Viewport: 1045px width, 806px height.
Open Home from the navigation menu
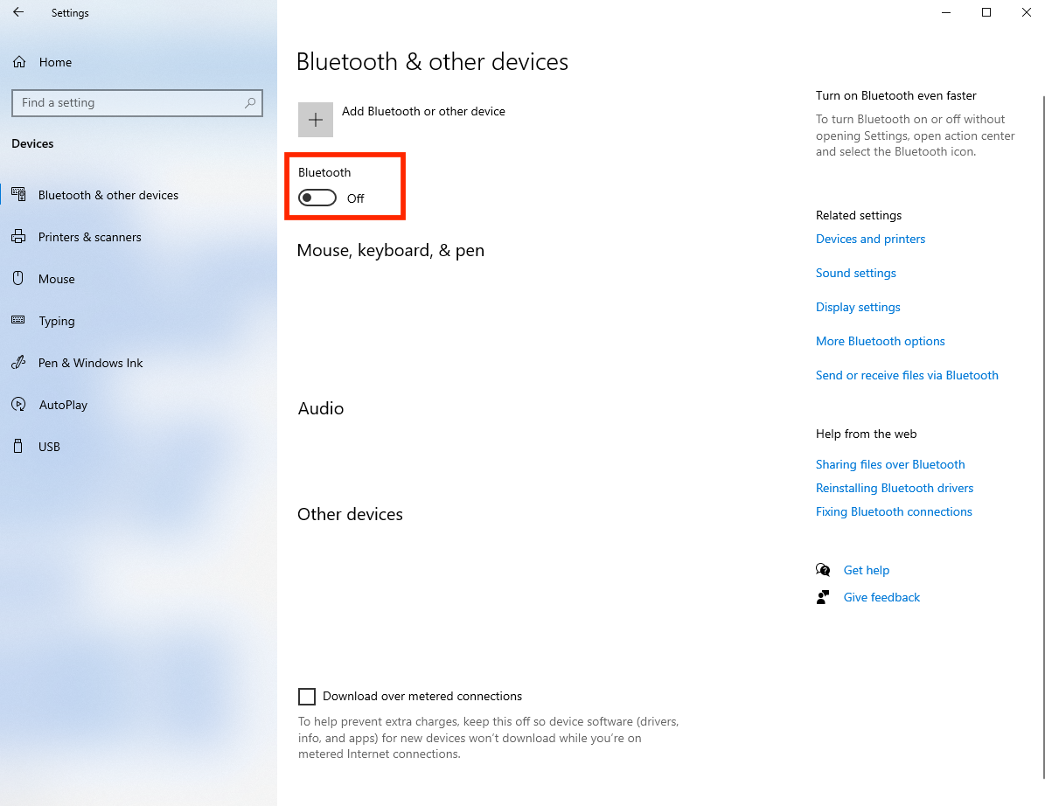(x=55, y=62)
